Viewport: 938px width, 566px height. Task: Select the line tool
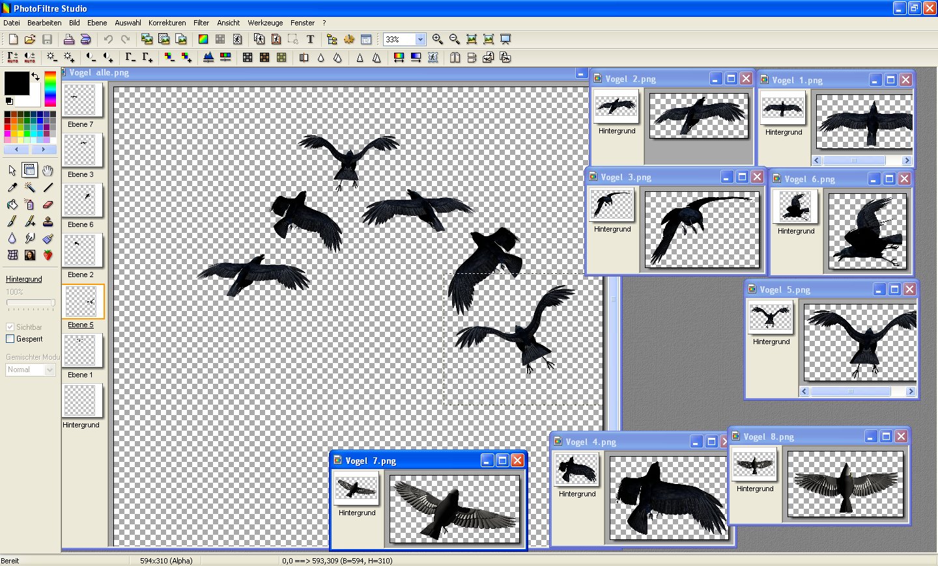pos(48,187)
